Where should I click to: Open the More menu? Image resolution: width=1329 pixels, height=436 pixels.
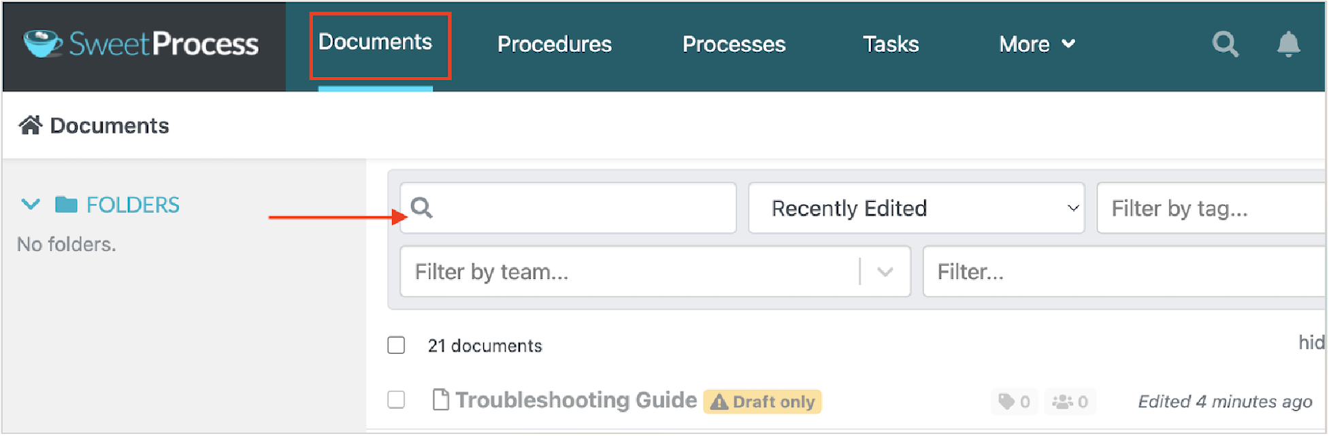(x=1036, y=44)
